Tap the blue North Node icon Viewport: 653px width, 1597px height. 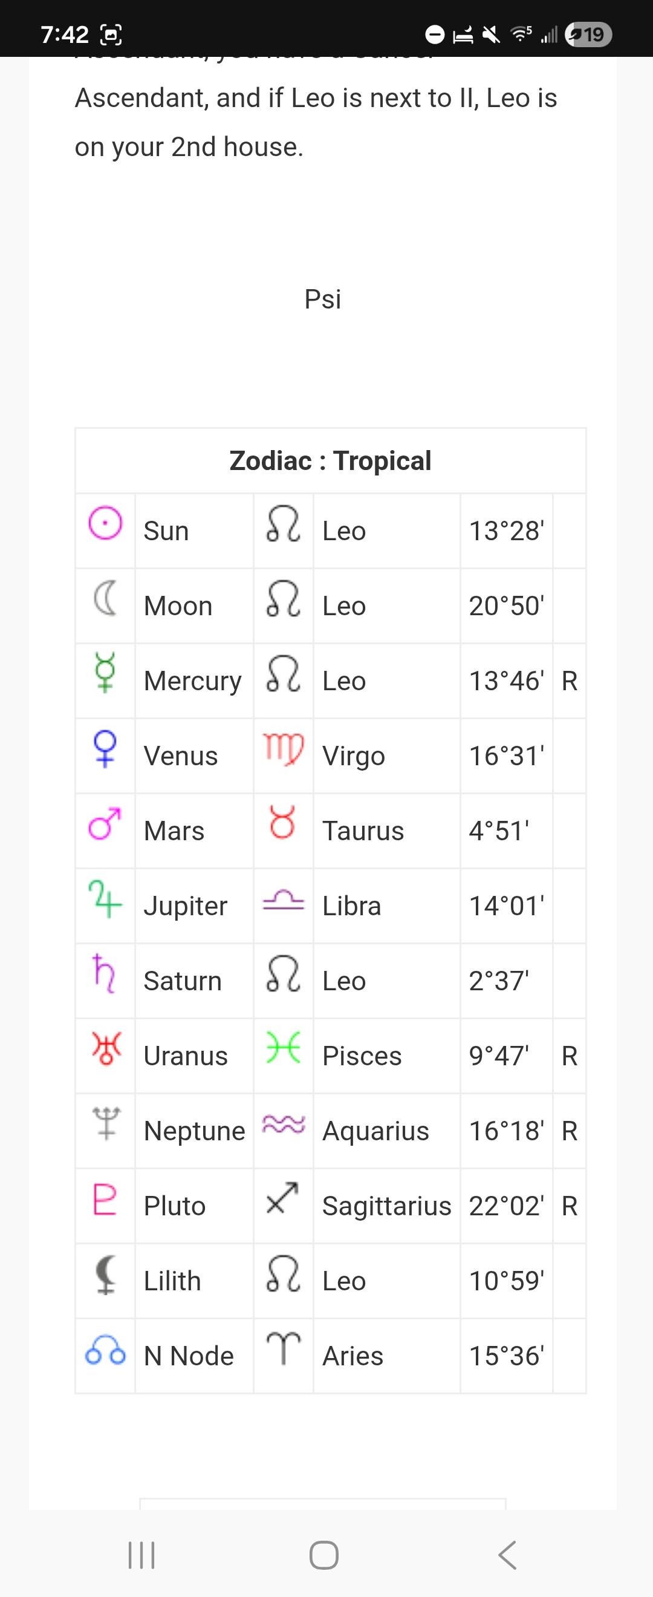click(x=105, y=1349)
